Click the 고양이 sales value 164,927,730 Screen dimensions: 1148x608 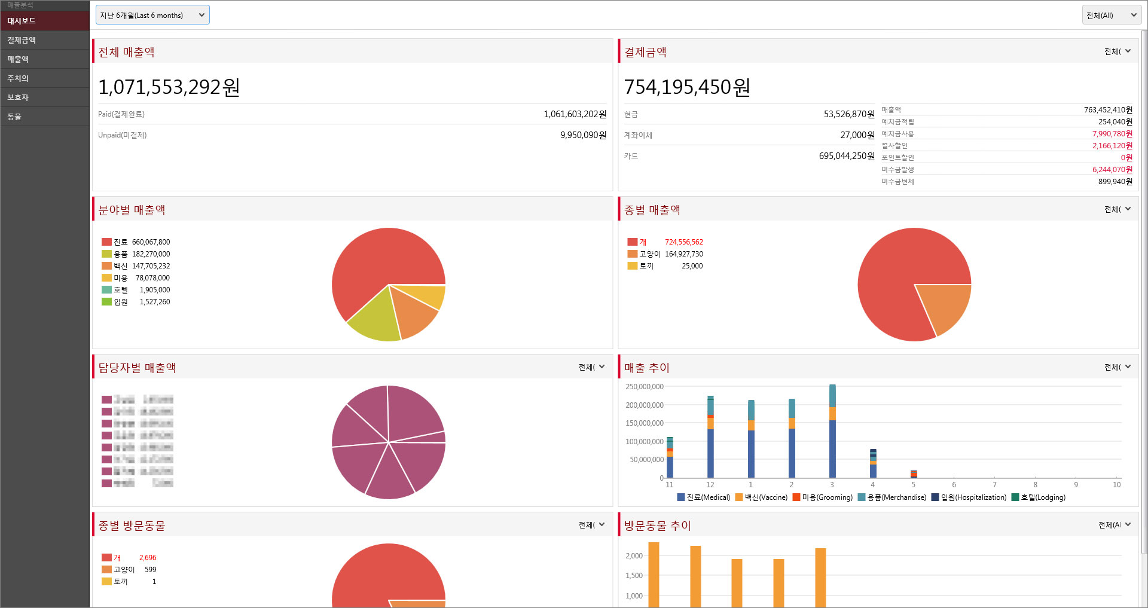pyautogui.click(x=684, y=254)
